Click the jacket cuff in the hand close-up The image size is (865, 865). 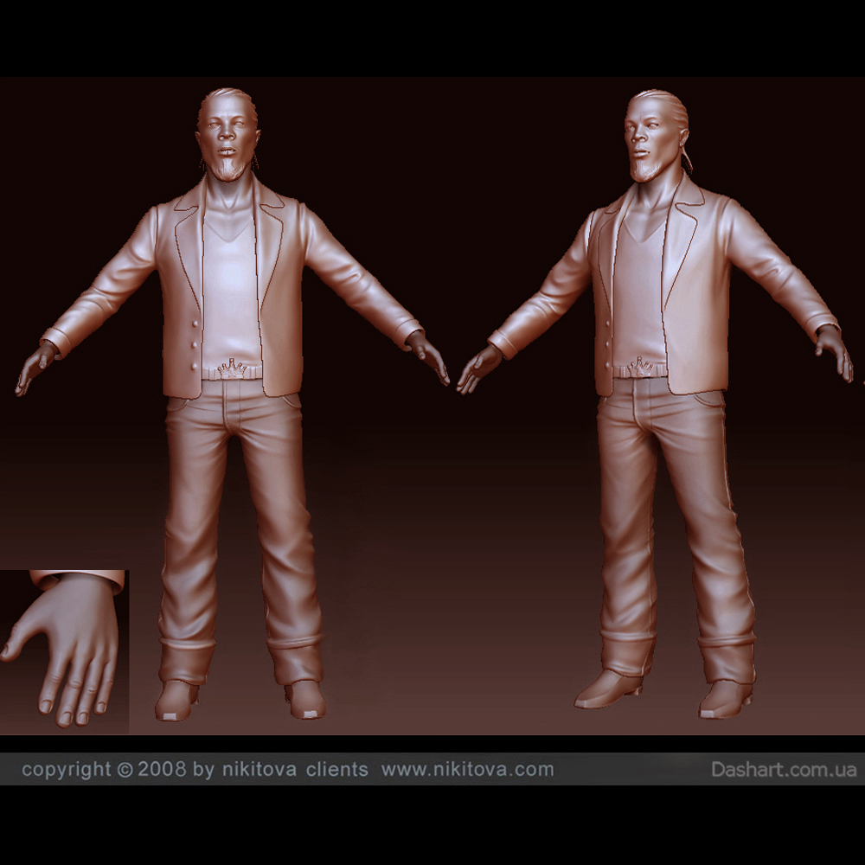click(x=80, y=580)
